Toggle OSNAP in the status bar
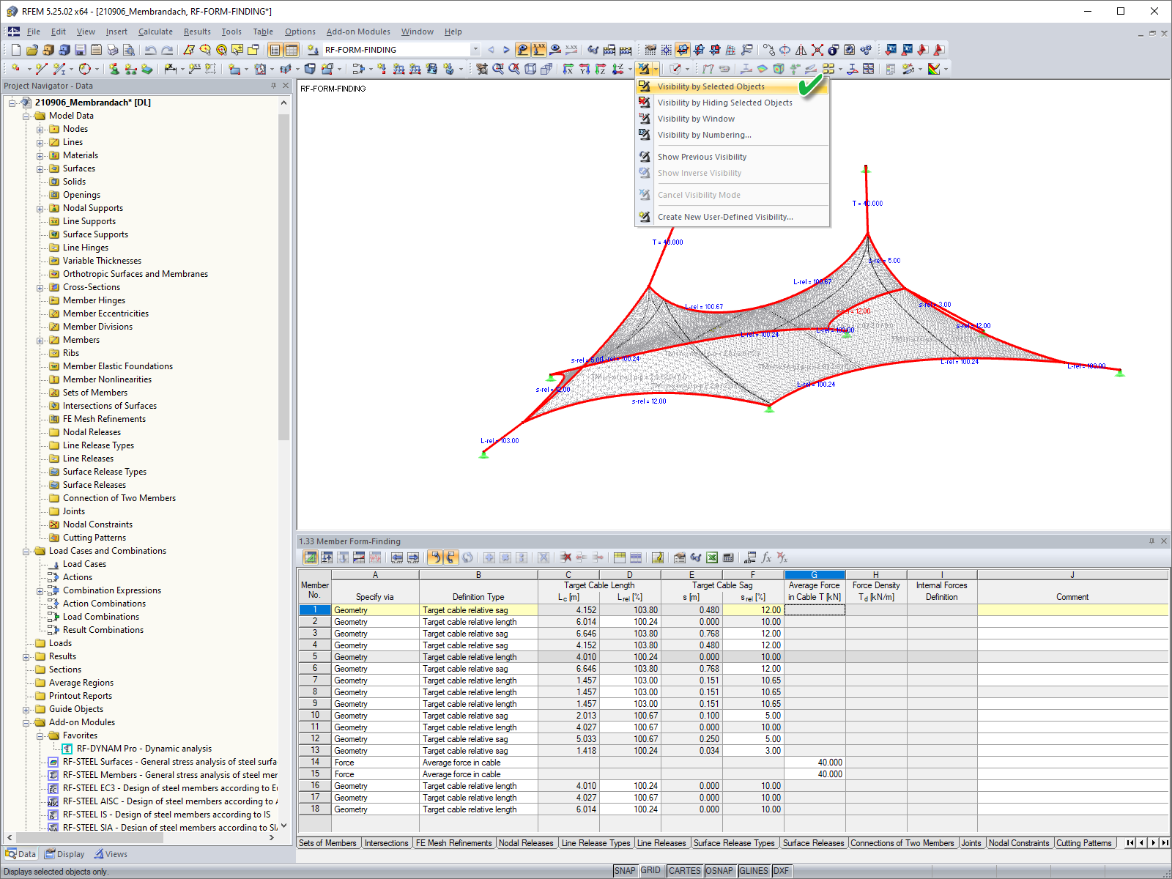Viewport: 1172px width, 879px height. 719,871
